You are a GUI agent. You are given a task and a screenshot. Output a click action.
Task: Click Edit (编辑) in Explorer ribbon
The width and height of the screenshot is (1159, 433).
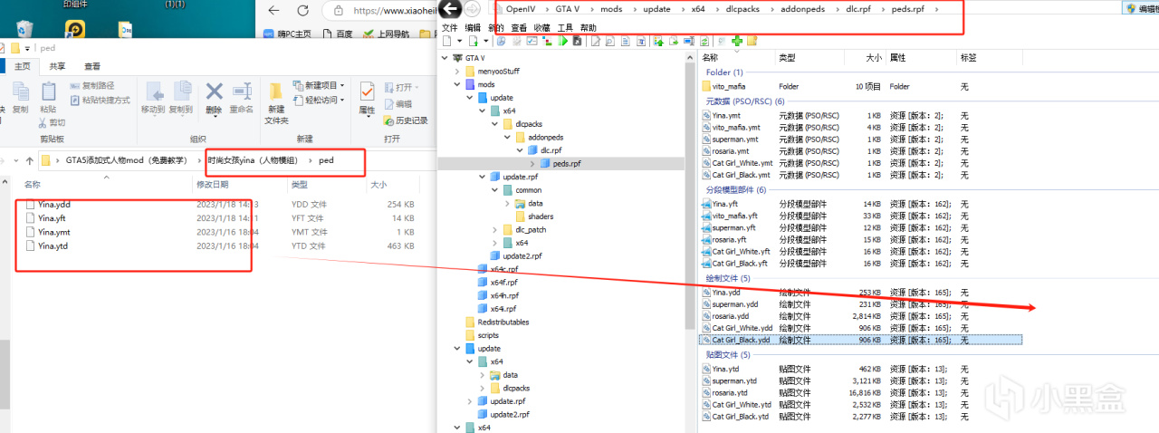click(398, 103)
